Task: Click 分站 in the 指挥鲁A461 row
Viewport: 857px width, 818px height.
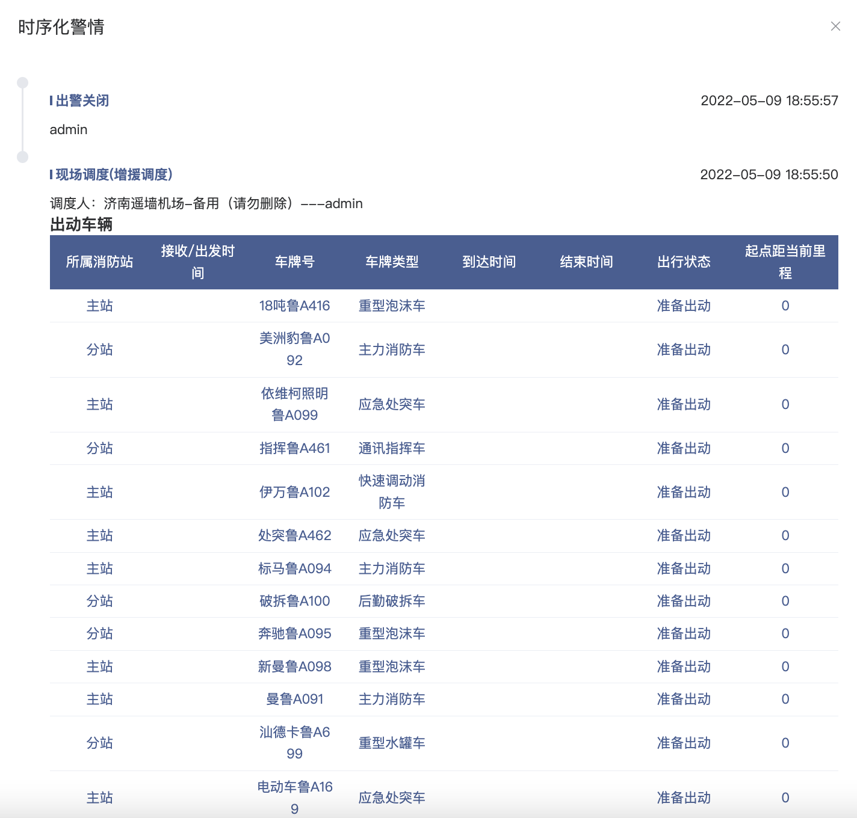Action: tap(99, 448)
